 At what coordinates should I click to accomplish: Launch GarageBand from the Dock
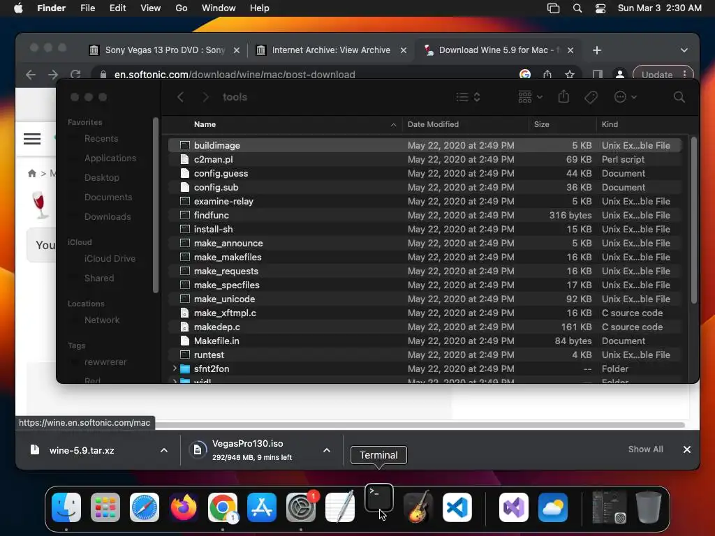(418, 507)
